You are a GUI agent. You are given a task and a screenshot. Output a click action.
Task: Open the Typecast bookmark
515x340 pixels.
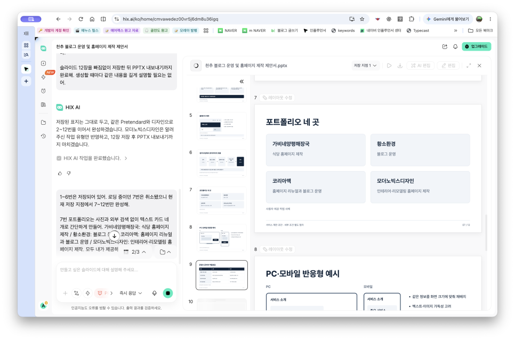(418, 30)
